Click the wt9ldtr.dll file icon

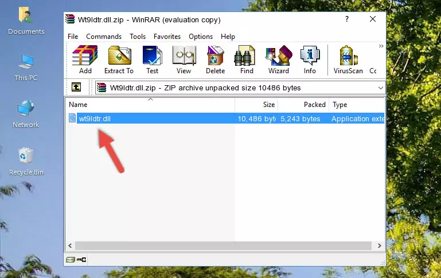click(x=72, y=118)
